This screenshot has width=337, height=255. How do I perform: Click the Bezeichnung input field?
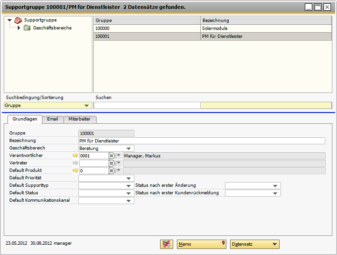pyautogui.click(x=202, y=141)
